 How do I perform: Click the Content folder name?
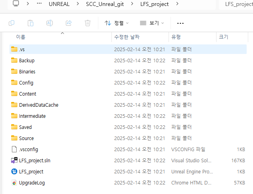28,94
